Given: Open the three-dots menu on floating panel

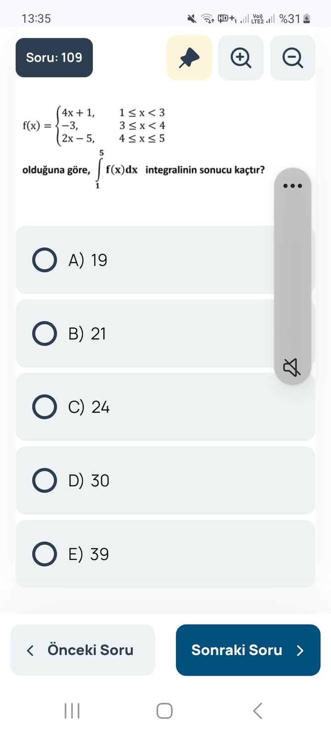Looking at the screenshot, I should click(x=292, y=186).
